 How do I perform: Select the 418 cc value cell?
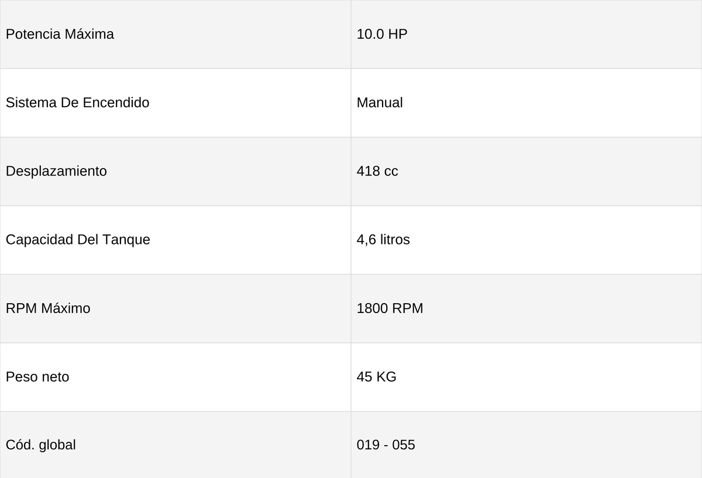[x=526, y=171]
